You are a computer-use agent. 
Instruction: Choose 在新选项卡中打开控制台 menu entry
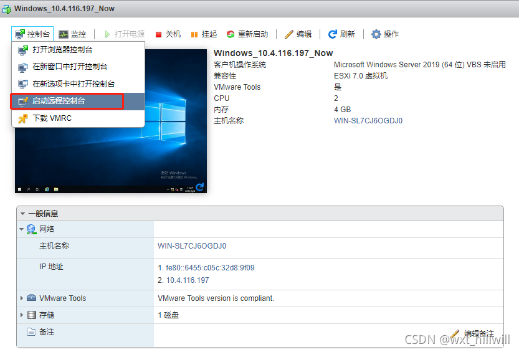(x=78, y=84)
